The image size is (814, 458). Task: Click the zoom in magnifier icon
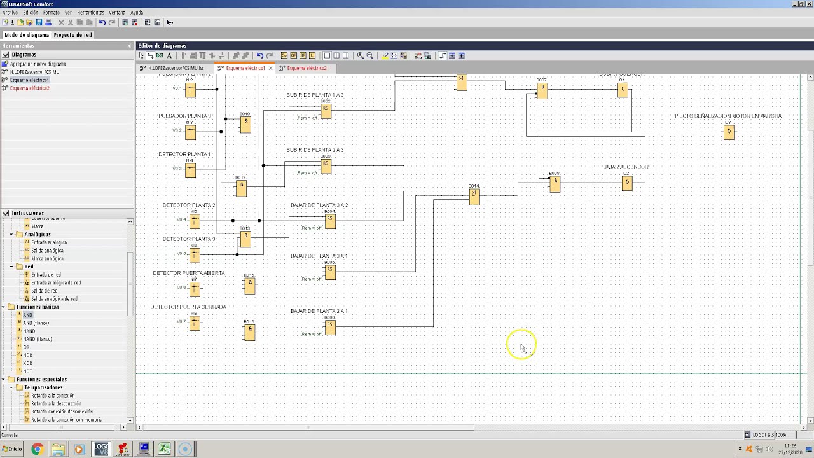tap(361, 55)
